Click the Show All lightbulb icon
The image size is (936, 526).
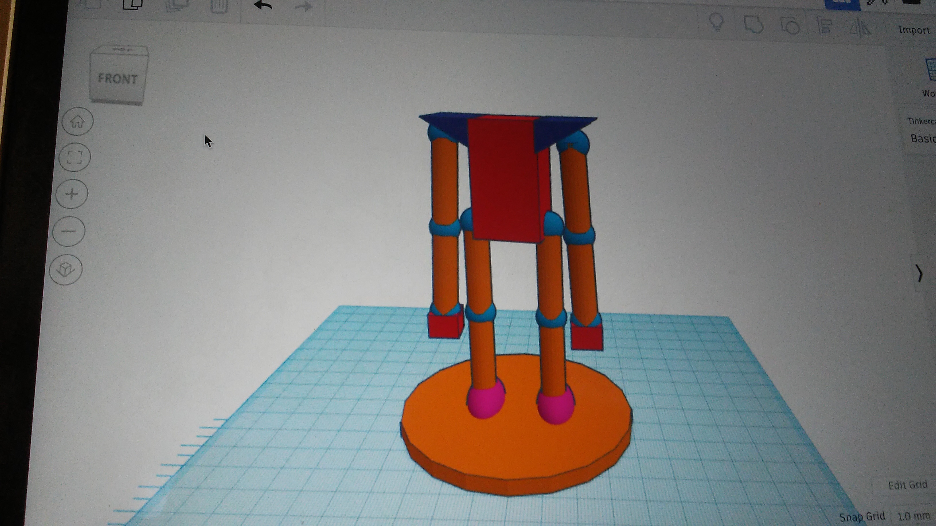pos(717,23)
